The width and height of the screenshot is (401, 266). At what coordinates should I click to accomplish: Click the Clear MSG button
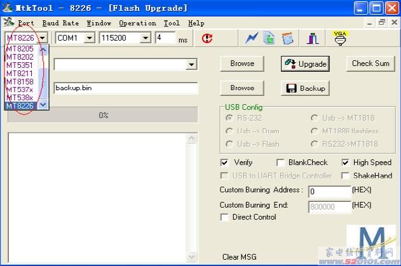coord(240,257)
